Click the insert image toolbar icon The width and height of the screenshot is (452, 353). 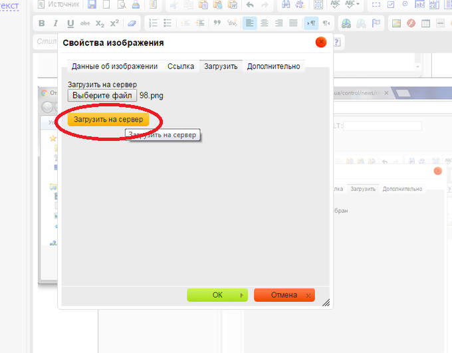tap(396, 23)
